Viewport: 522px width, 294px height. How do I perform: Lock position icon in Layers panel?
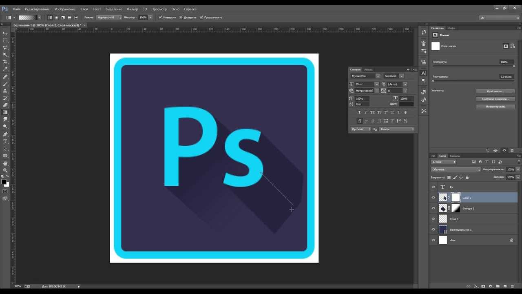(x=461, y=177)
